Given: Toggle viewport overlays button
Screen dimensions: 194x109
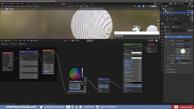Looking at the screenshot, I should coord(143,6).
